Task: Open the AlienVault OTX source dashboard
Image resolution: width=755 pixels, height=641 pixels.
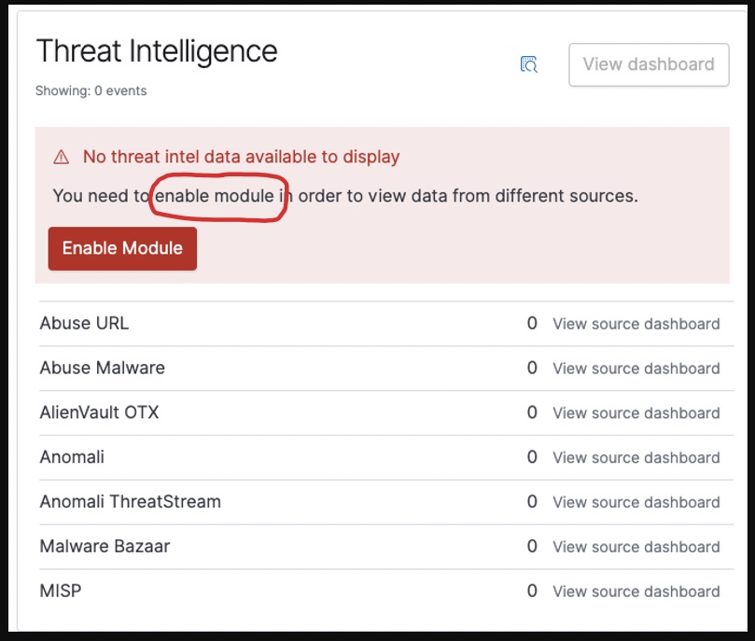Action: pyautogui.click(x=636, y=412)
